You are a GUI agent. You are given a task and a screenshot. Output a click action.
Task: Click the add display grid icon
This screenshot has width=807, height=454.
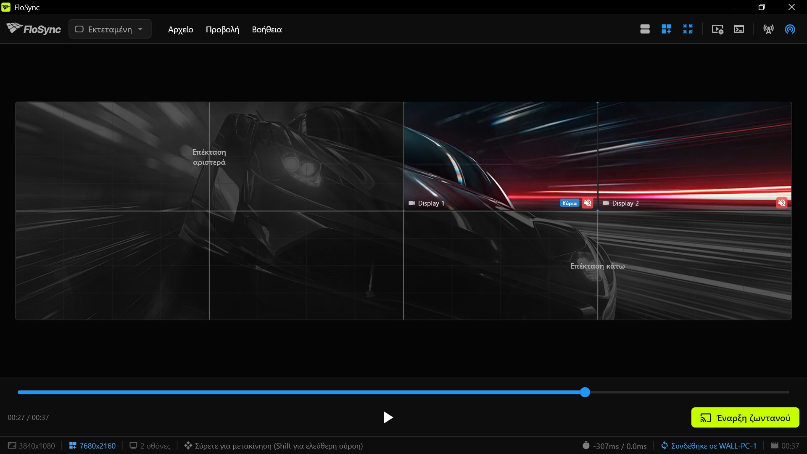pyautogui.click(x=666, y=29)
